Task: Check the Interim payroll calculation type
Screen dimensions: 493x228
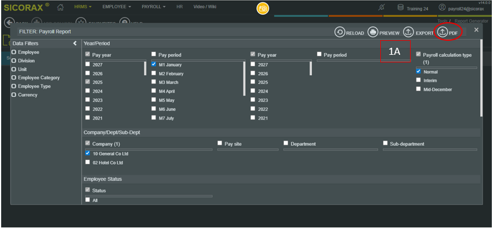Action: click(418, 80)
